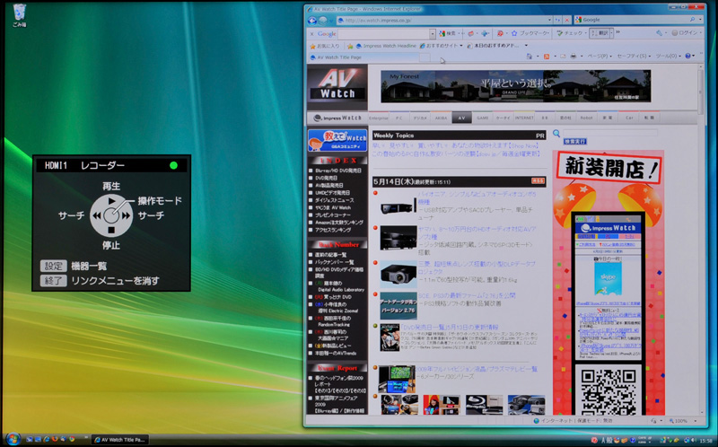Open アクセスランキング sidebar link
Image resolution: width=718 pixels, height=447 pixels.
(x=333, y=230)
